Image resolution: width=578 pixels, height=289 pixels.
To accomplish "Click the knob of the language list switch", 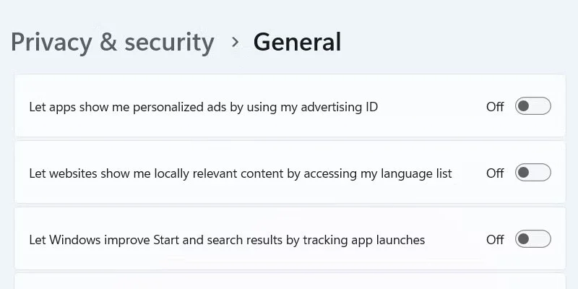I will tap(525, 173).
